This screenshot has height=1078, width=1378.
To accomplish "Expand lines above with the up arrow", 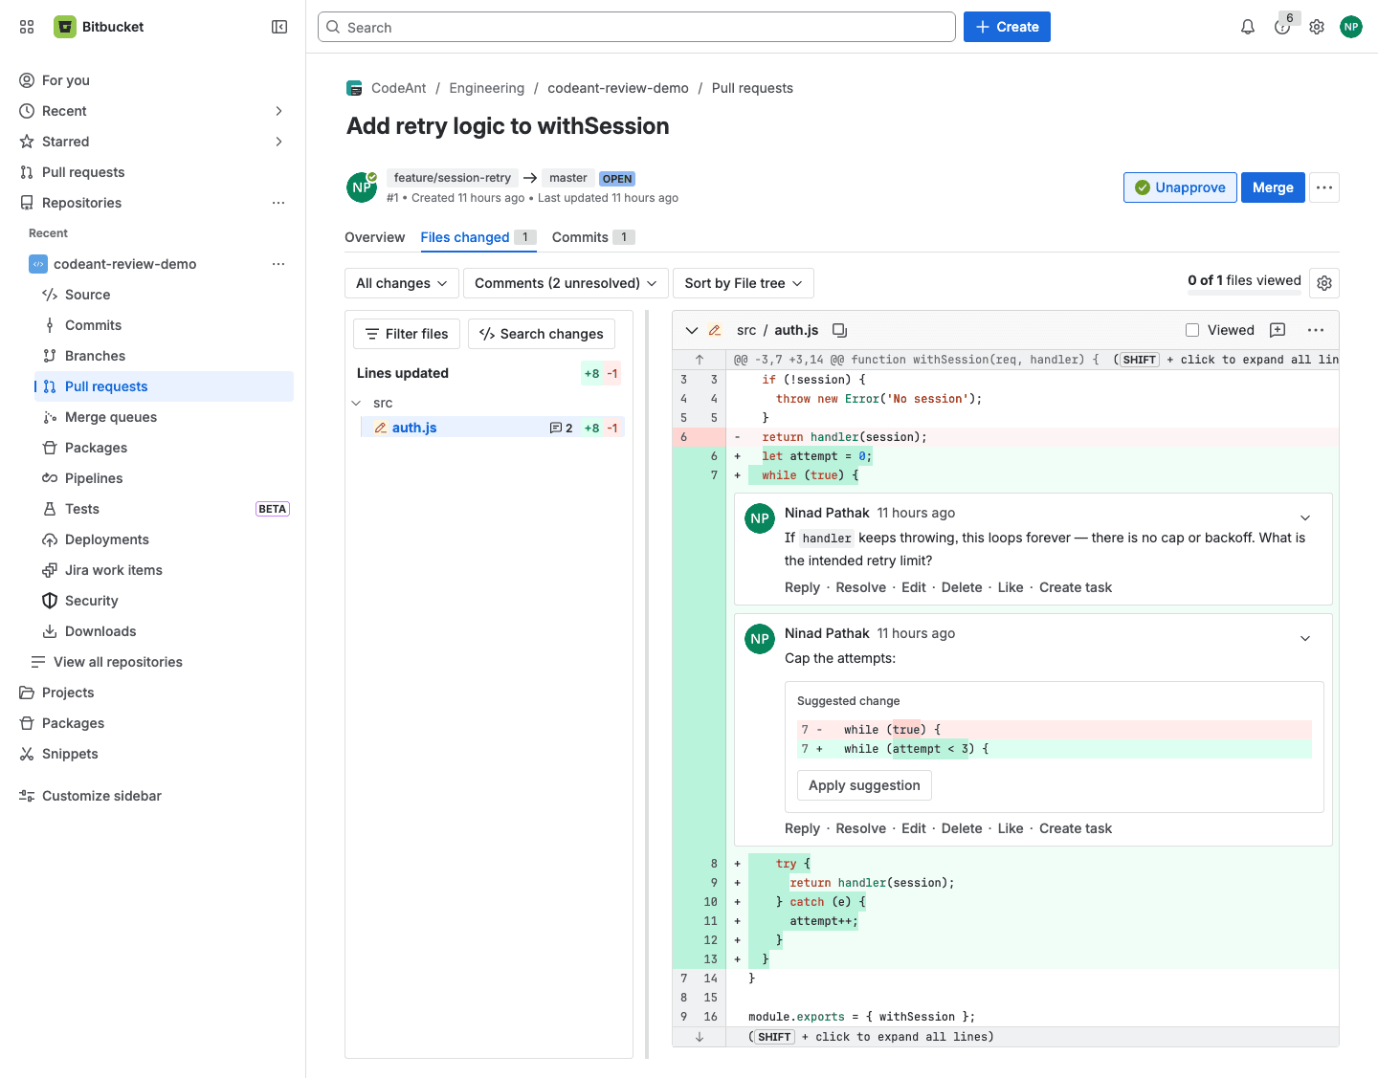I will (x=700, y=360).
